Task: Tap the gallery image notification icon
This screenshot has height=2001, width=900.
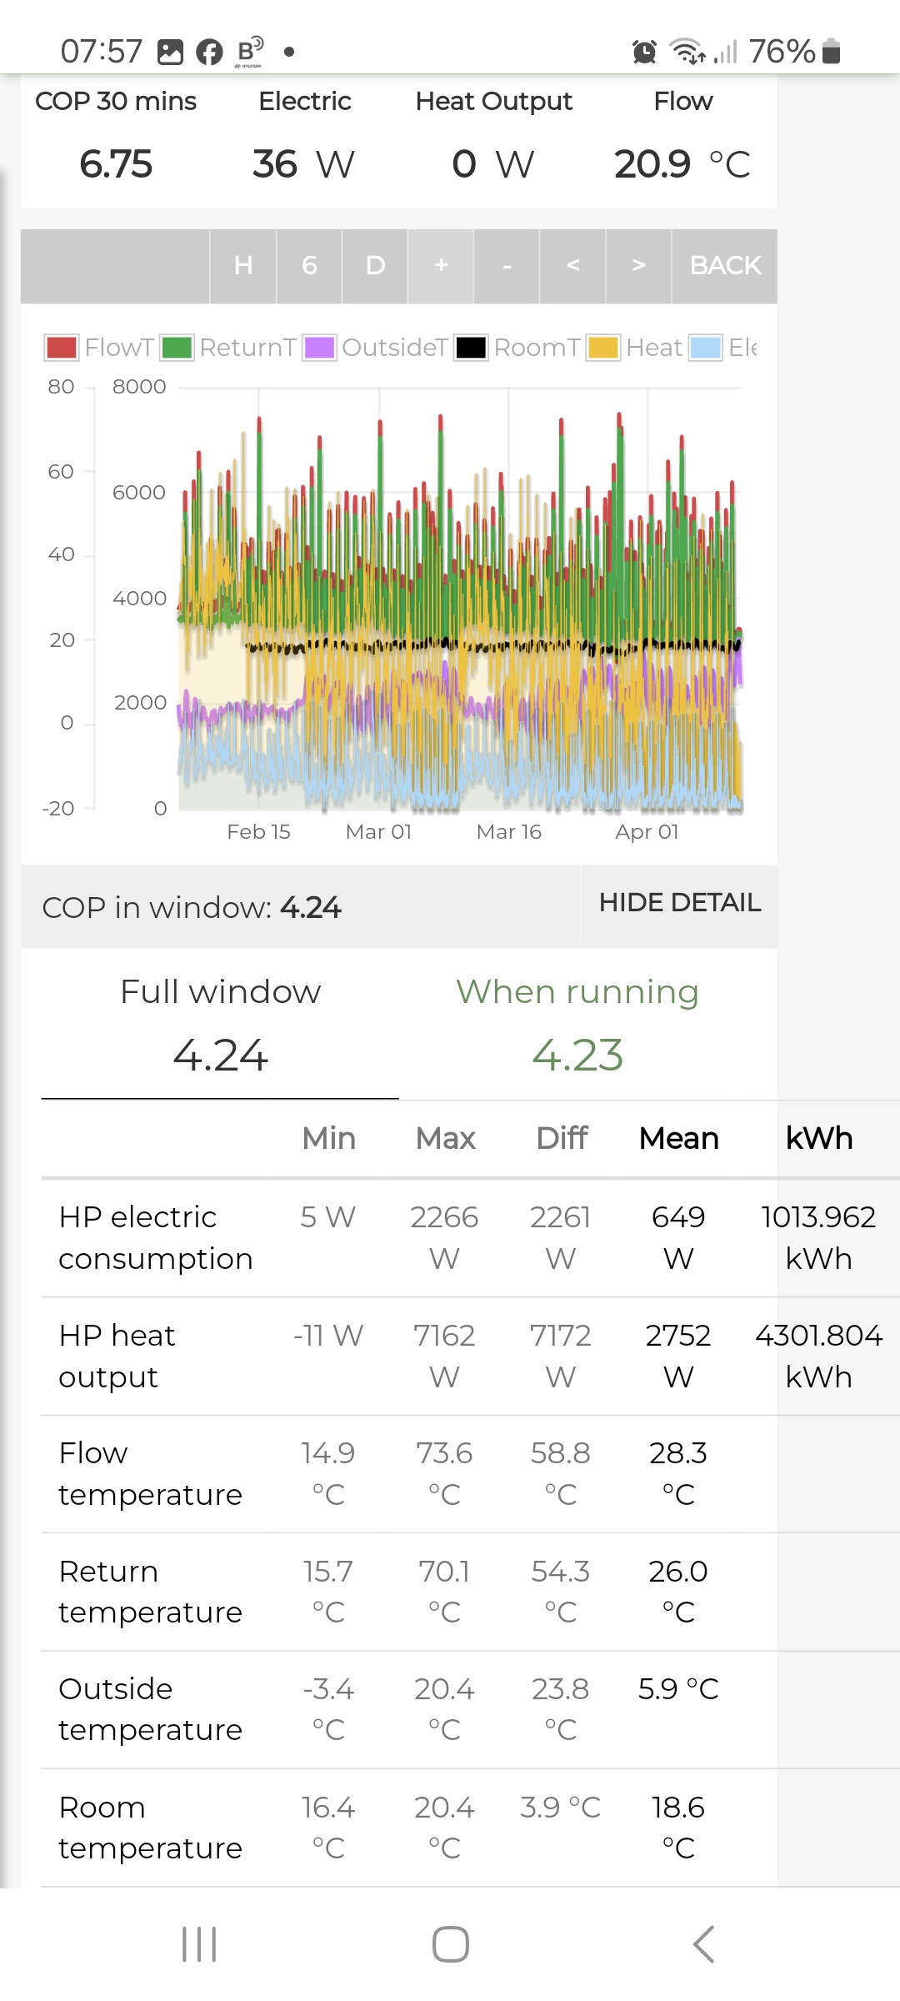Action: (170, 52)
